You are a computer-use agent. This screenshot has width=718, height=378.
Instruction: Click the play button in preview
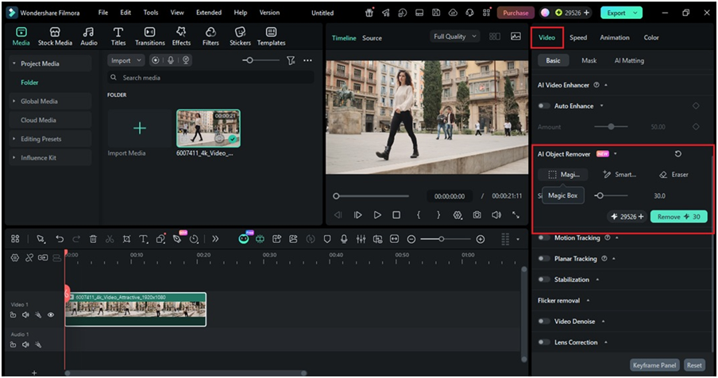coord(377,214)
